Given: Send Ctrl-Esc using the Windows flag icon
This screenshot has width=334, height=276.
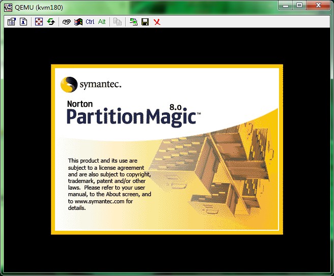Looking at the screenshot, I should pyautogui.click(x=78, y=22).
